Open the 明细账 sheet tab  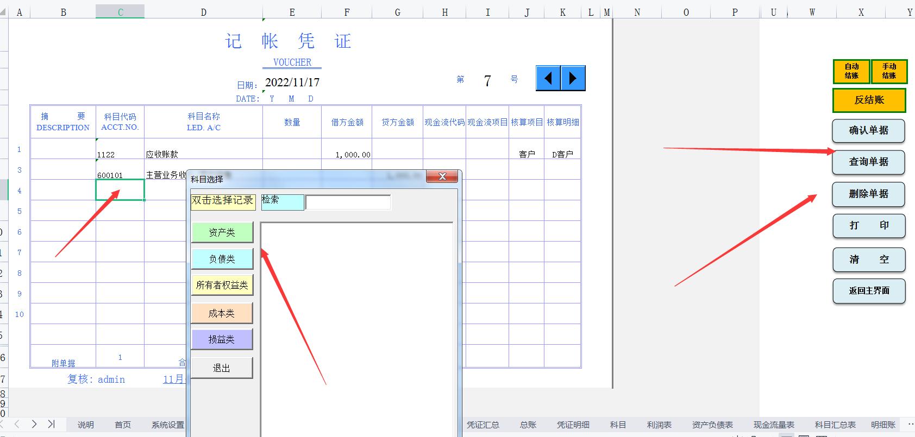tap(883, 425)
